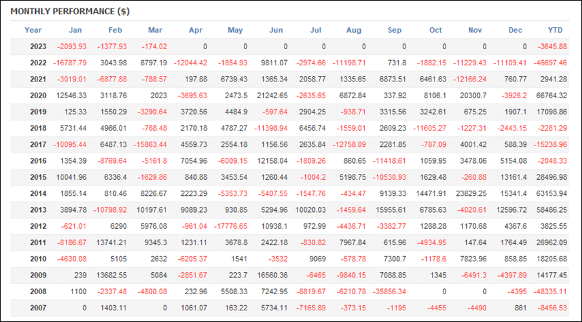Click 2022 YTD value -46697.46
Screen dimensions: 582x322
[550, 63]
